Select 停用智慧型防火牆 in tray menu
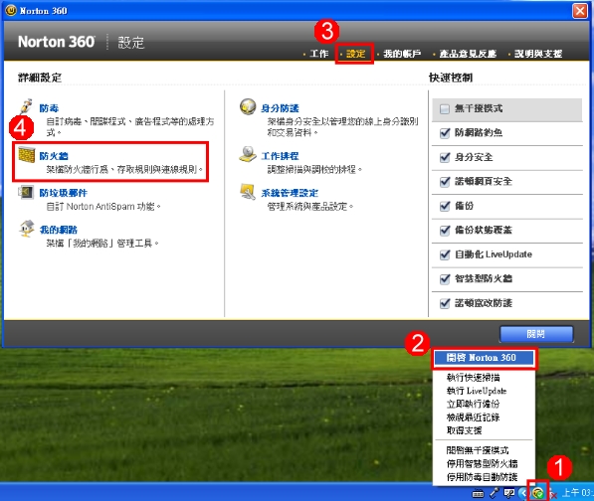Viewport: 594px width, 501px height. [x=482, y=463]
